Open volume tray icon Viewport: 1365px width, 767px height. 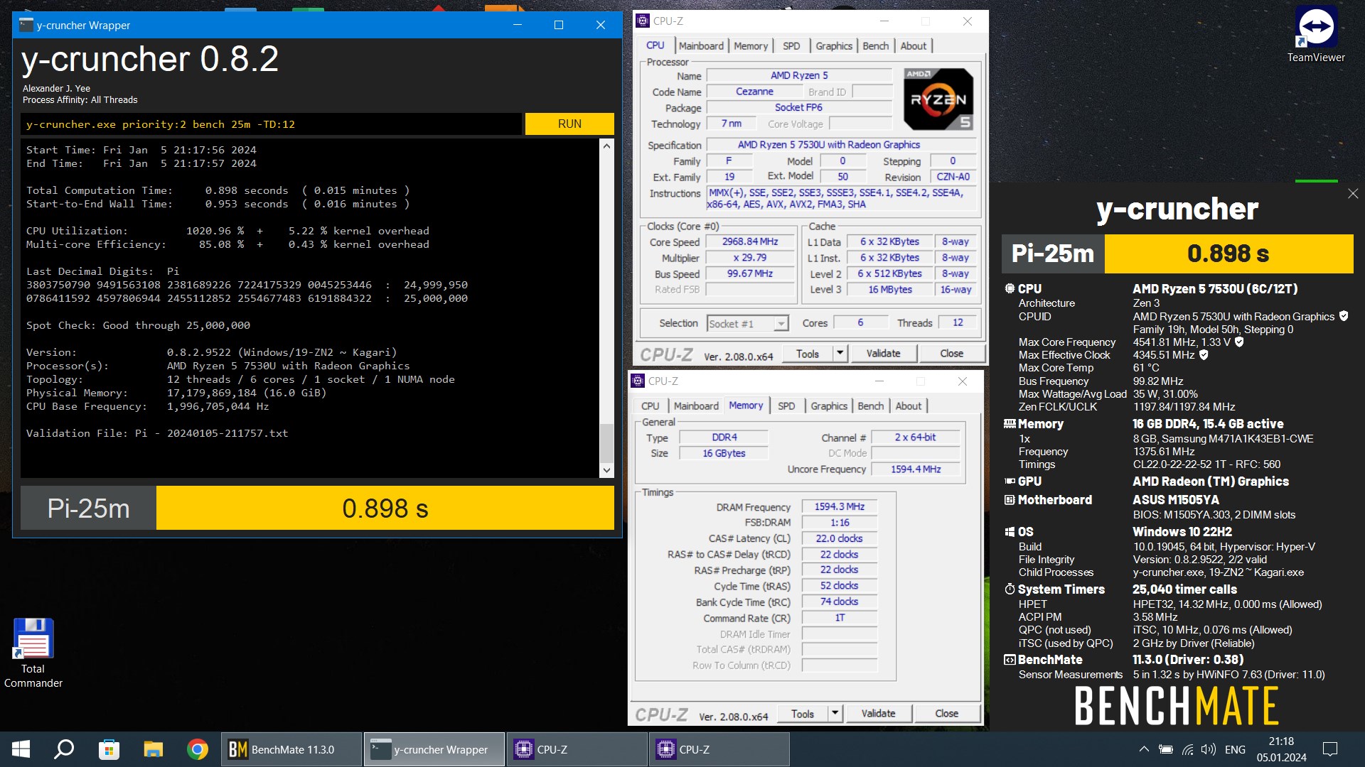[1209, 749]
